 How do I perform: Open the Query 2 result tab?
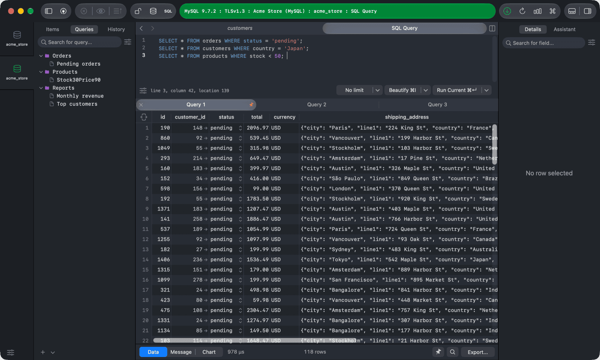(x=317, y=105)
